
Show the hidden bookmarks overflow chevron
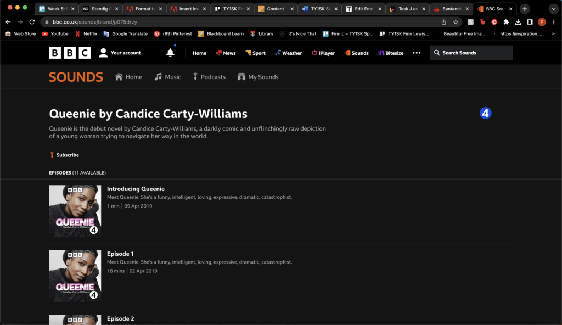[553, 33]
